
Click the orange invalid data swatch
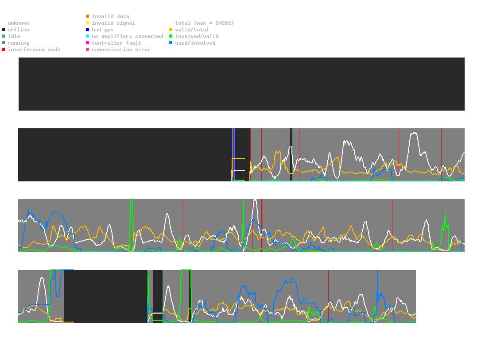tap(88, 16)
